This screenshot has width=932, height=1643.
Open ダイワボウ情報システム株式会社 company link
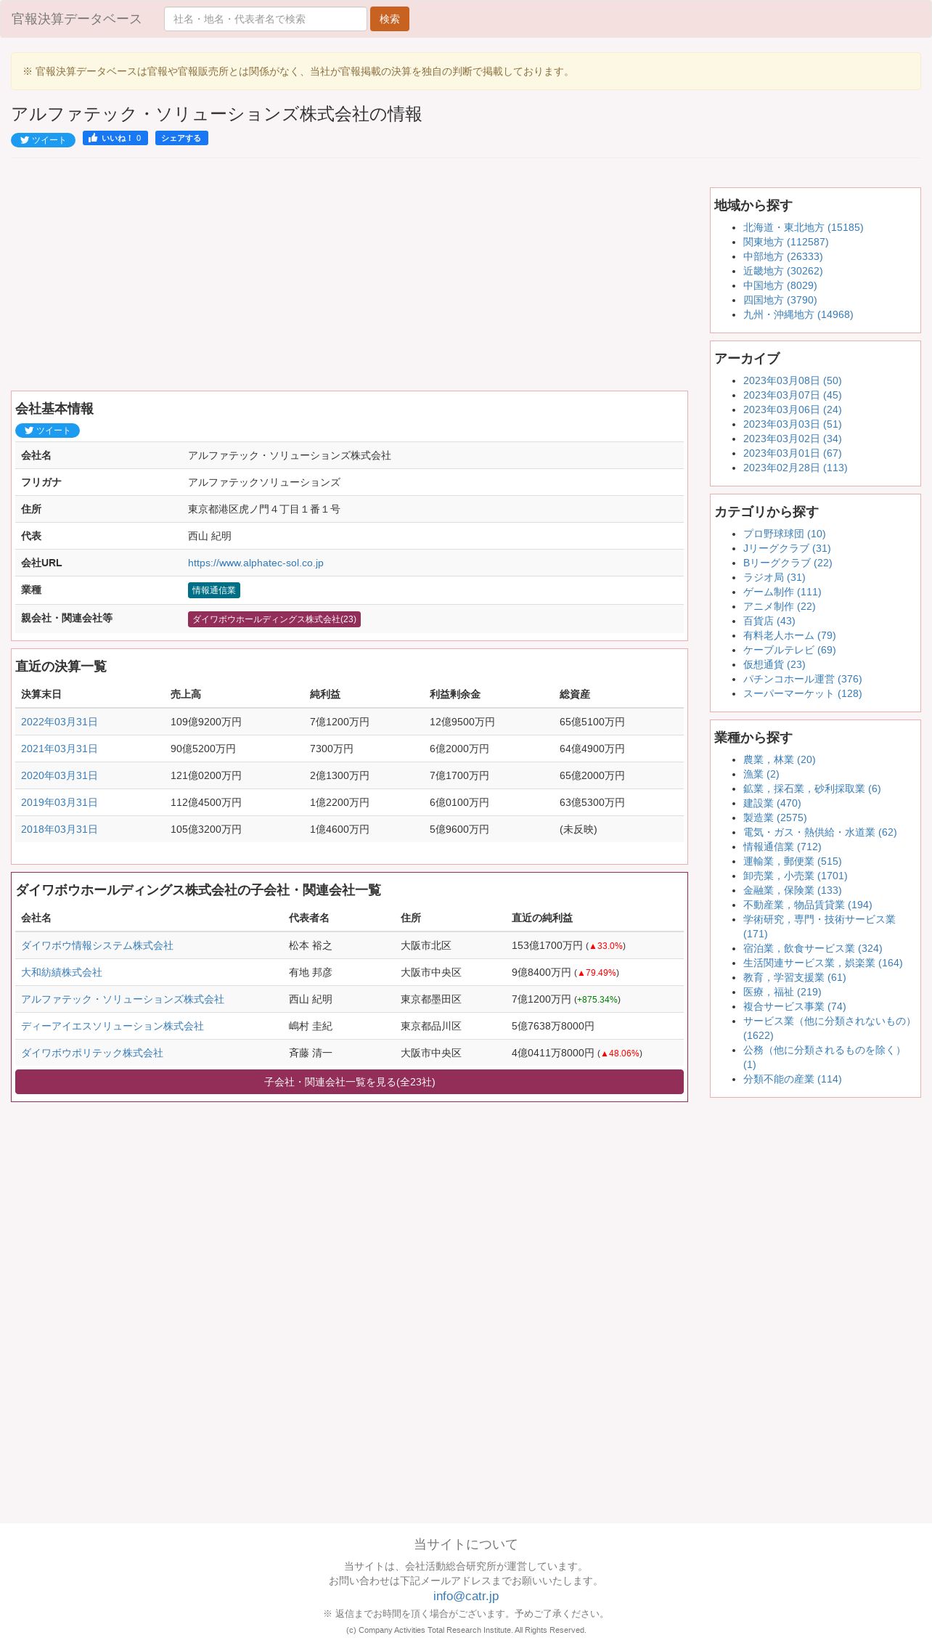(x=97, y=945)
